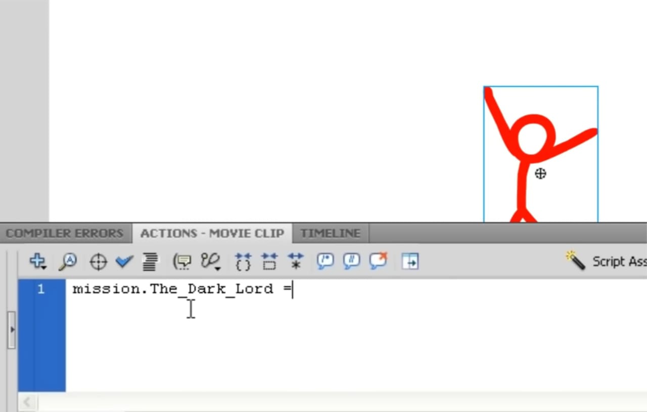Expand the side pane with the left-edge arrow
This screenshot has height=412, width=647.
click(x=12, y=330)
